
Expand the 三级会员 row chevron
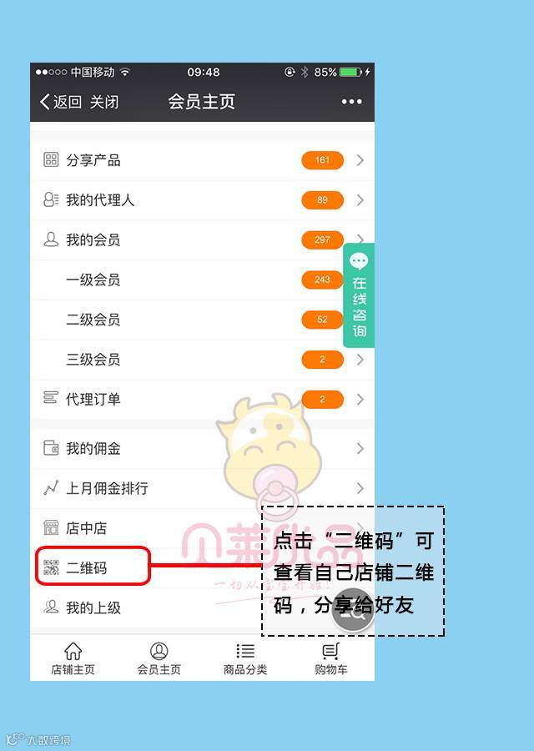click(360, 359)
